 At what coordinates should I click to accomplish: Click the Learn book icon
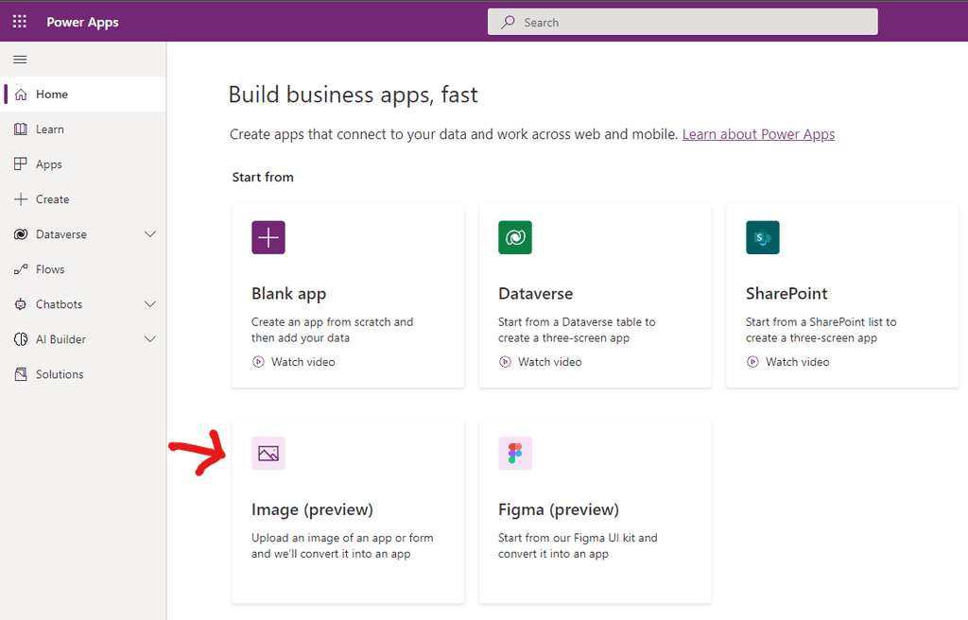click(x=21, y=129)
